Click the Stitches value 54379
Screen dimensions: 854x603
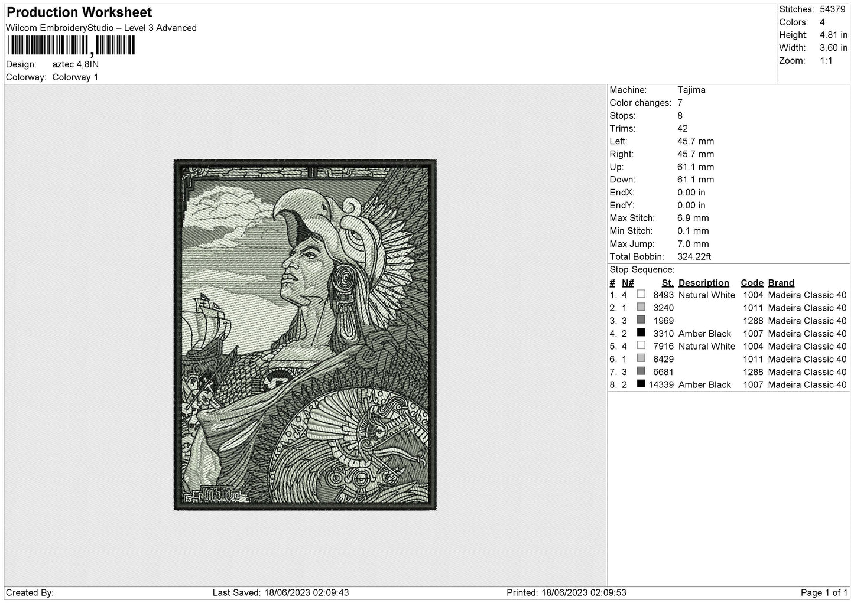[833, 9]
